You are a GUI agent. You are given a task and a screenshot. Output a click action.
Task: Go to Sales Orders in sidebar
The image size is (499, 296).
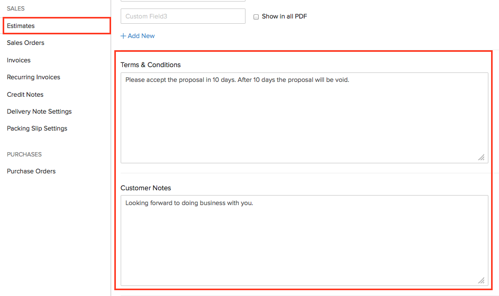pyautogui.click(x=25, y=43)
